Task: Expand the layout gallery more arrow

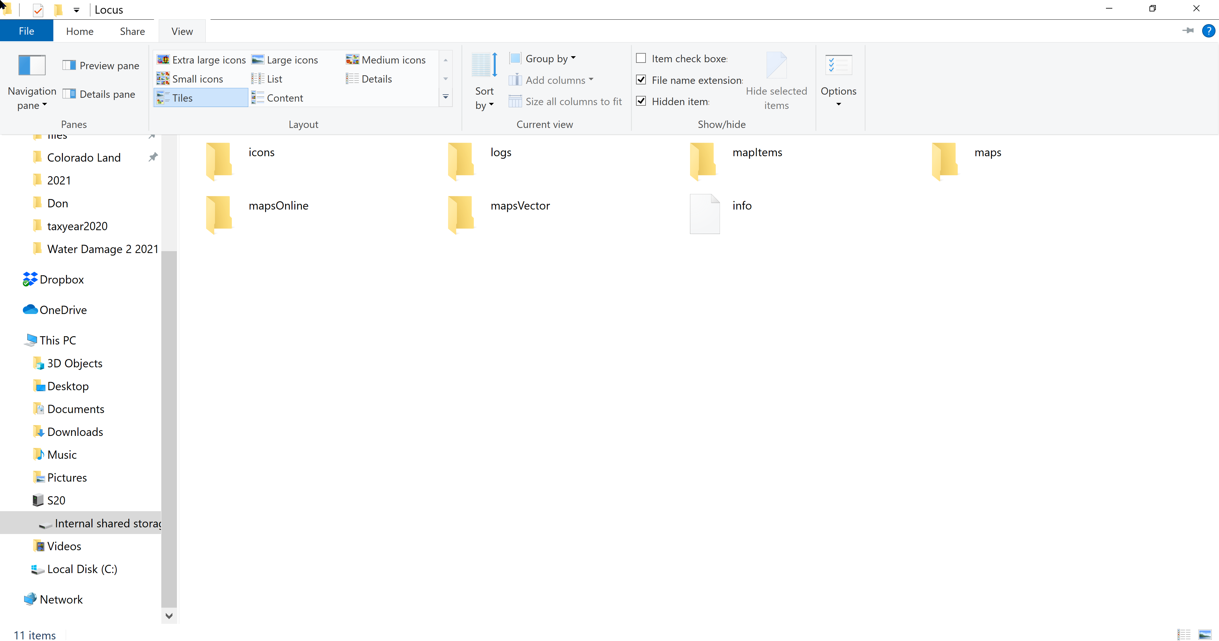Action: pos(445,97)
